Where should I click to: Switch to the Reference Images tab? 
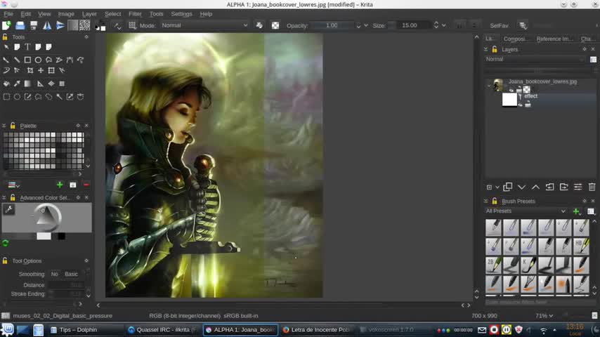pos(554,39)
